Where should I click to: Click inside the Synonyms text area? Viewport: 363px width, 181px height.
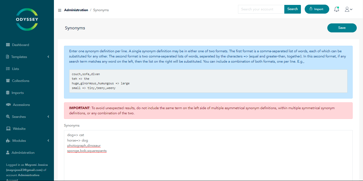pos(208,155)
